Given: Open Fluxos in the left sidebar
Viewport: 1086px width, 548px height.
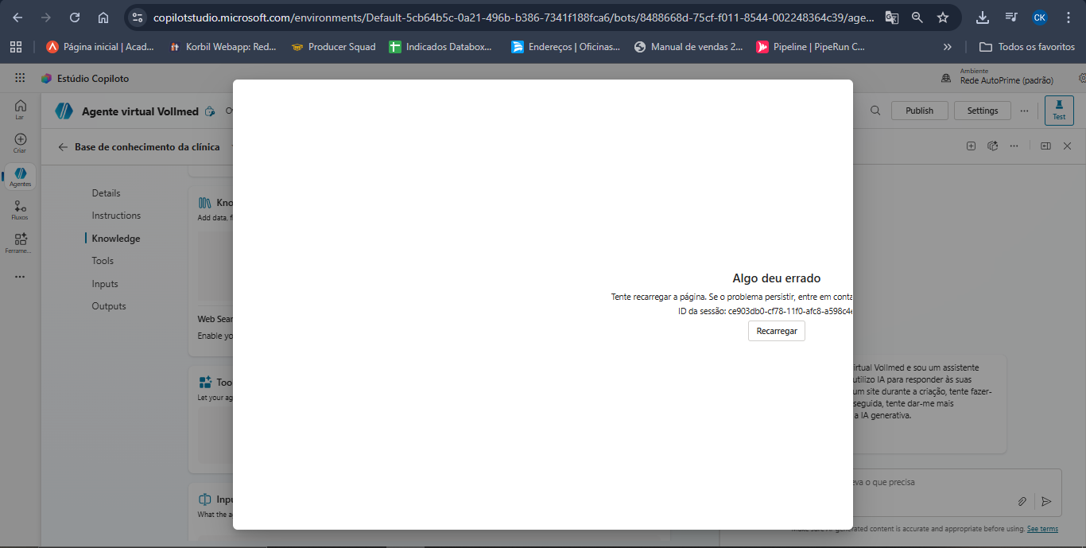Looking at the screenshot, I should 20,210.
